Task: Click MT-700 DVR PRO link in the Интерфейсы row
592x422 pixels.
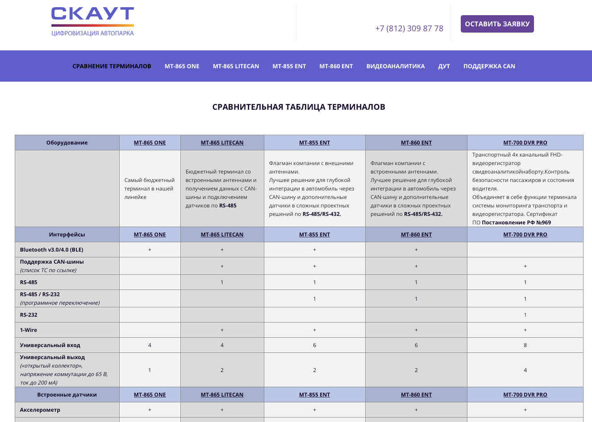Action: pos(525,235)
